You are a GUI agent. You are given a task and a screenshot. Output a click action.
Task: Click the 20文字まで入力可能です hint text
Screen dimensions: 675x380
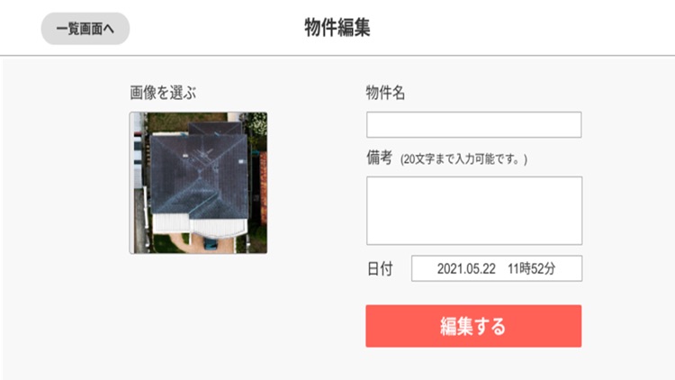pyautogui.click(x=463, y=159)
